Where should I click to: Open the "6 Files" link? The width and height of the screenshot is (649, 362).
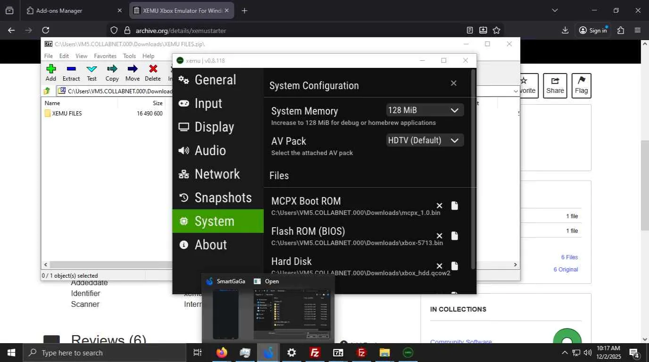569,257
